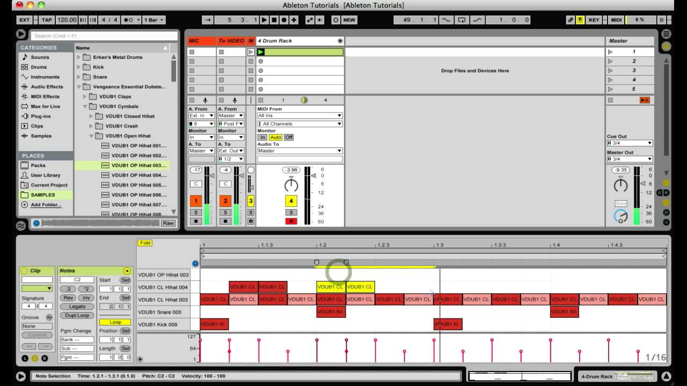Click the Overdub plus button
The height and width of the screenshot is (386, 687).
[x=293, y=20]
